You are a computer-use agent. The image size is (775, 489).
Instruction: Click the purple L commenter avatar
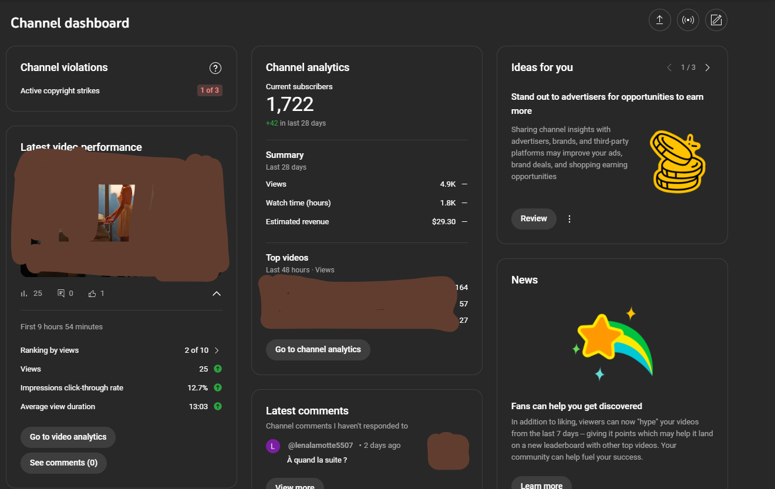[x=273, y=446]
